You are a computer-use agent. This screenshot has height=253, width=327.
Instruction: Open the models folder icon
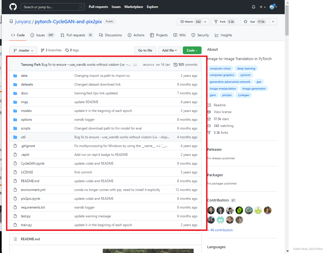[15, 111]
